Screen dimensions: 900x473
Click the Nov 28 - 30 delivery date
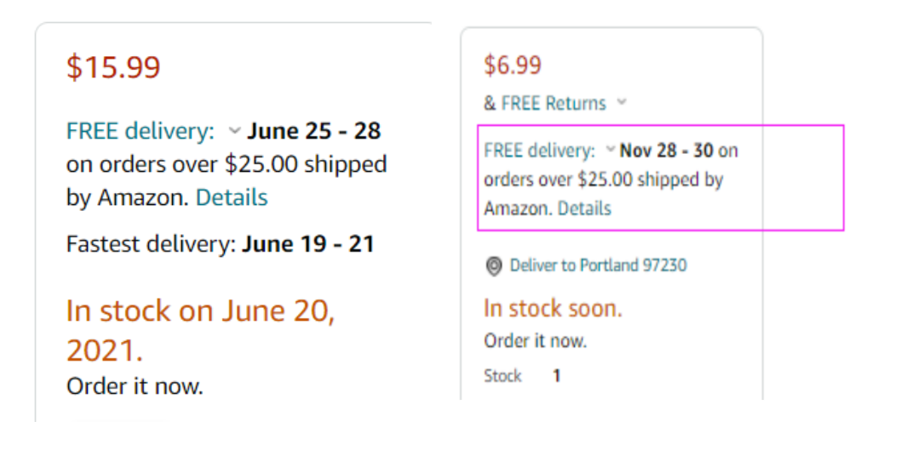667,151
